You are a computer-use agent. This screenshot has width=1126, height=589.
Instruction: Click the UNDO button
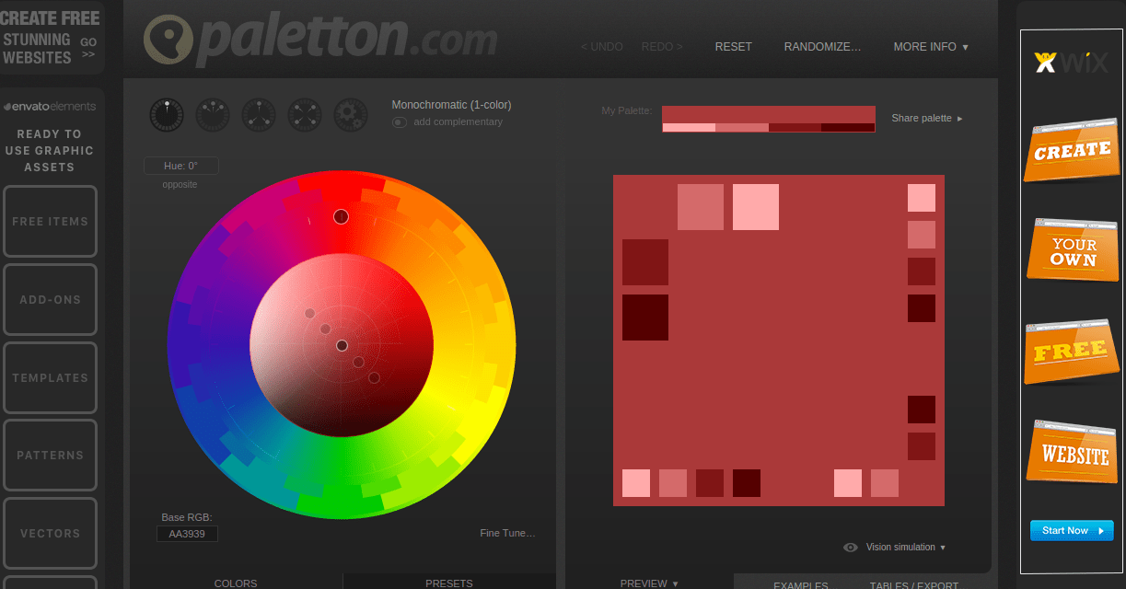[x=602, y=46]
